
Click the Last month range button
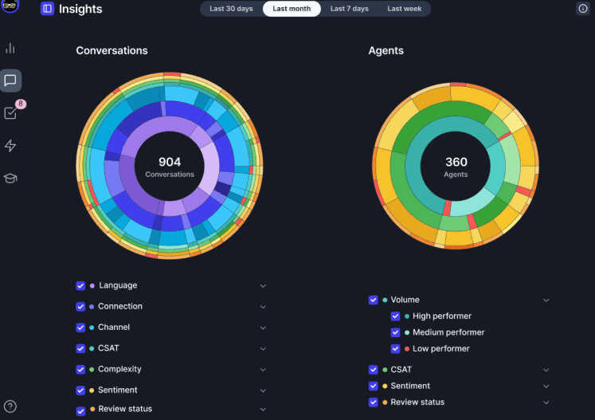(x=292, y=9)
